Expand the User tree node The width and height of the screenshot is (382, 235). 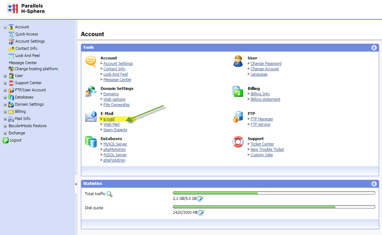[x=5, y=76]
